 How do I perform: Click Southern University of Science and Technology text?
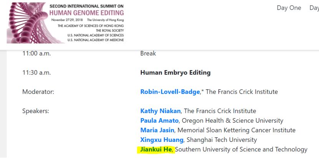tap(241, 150)
